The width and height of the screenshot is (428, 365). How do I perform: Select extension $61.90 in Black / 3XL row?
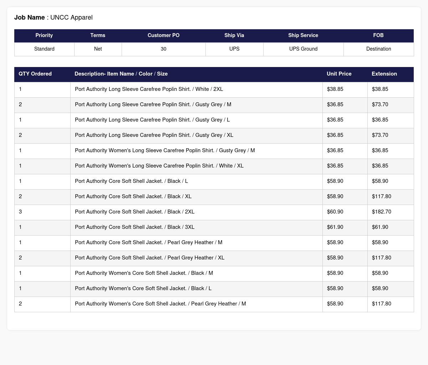pyautogui.click(x=391, y=228)
